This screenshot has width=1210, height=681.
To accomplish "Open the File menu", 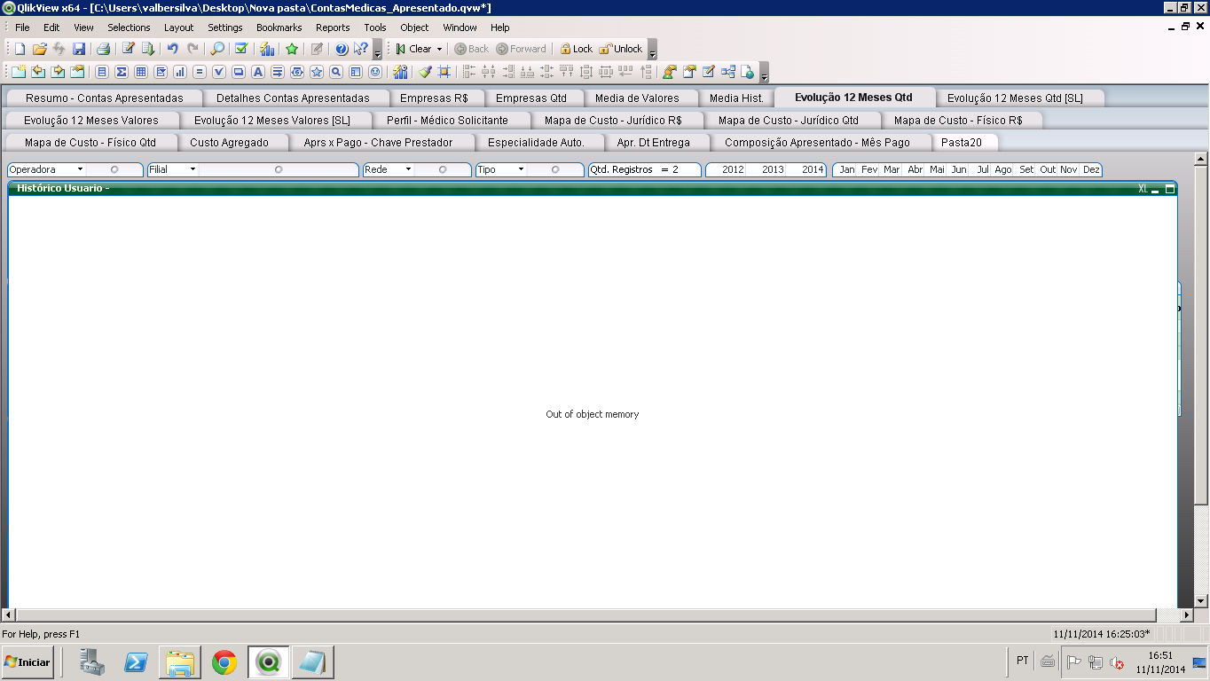I will tap(22, 27).
